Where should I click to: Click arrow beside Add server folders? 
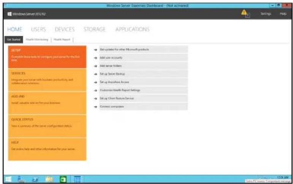[x=96, y=66]
